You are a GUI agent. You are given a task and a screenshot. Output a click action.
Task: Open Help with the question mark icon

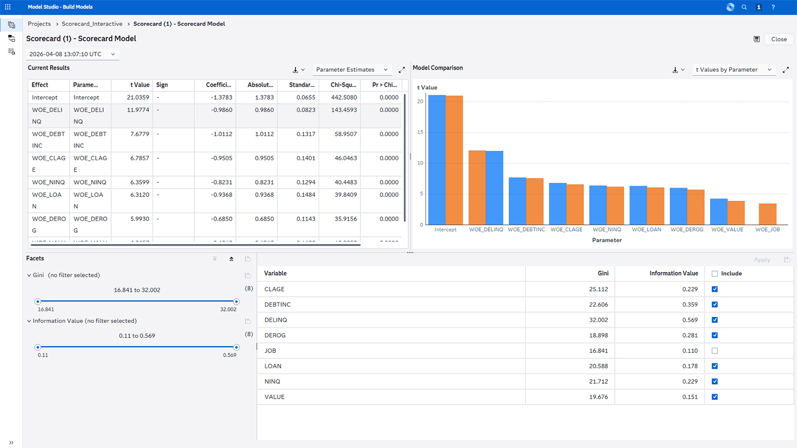pos(773,7)
